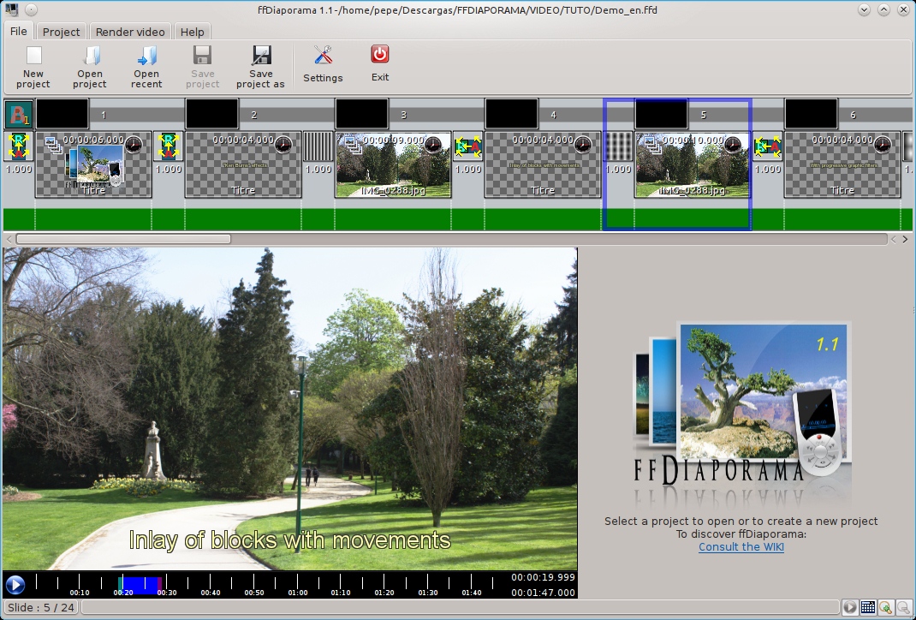Image resolution: width=916 pixels, height=620 pixels.
Task: Click the blue current-slide segment on ruler
Action: coord(139,585)
